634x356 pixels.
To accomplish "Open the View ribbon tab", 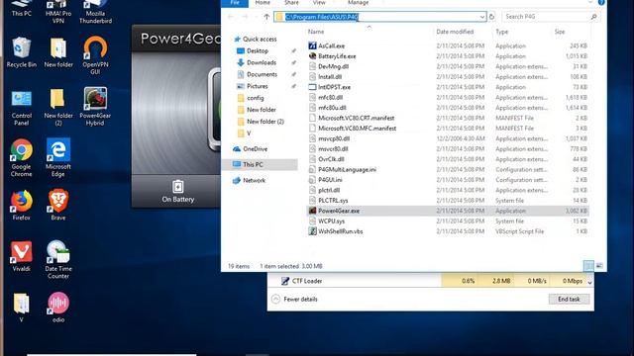I will click(319, 3).
